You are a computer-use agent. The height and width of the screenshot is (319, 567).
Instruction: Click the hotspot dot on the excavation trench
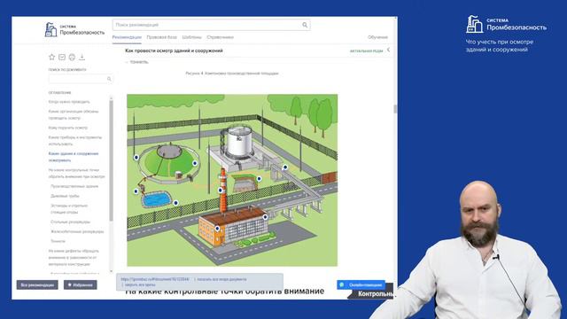pos(260,178)
